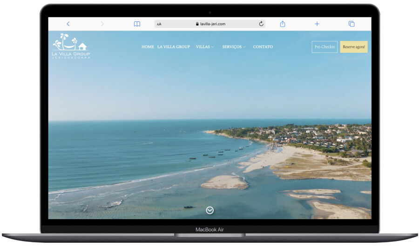This screenshot has width=419, height=248.
Task: Open the Safari bookmarks book icon
Action: [x=137, y=24]
